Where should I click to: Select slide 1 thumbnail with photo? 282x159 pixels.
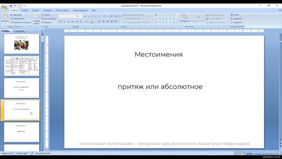(22, 44)
